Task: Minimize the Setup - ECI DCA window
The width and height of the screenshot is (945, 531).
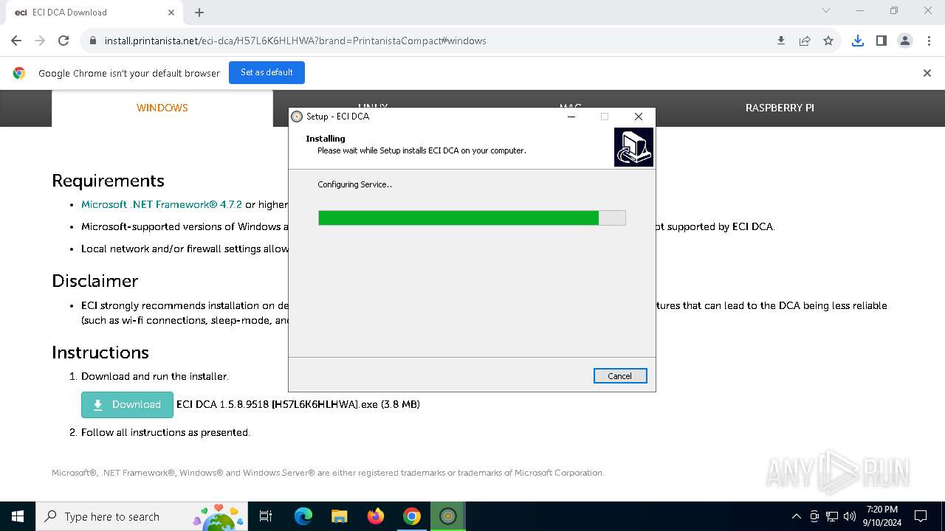Action: point(572,117)
